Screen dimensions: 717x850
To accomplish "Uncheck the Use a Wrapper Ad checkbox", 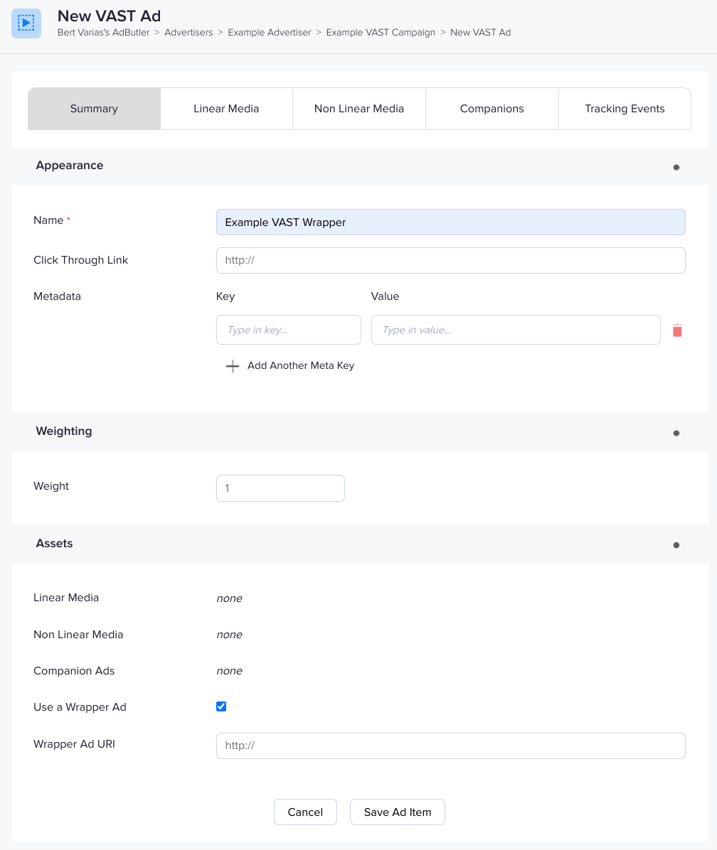I will [221, 706].
